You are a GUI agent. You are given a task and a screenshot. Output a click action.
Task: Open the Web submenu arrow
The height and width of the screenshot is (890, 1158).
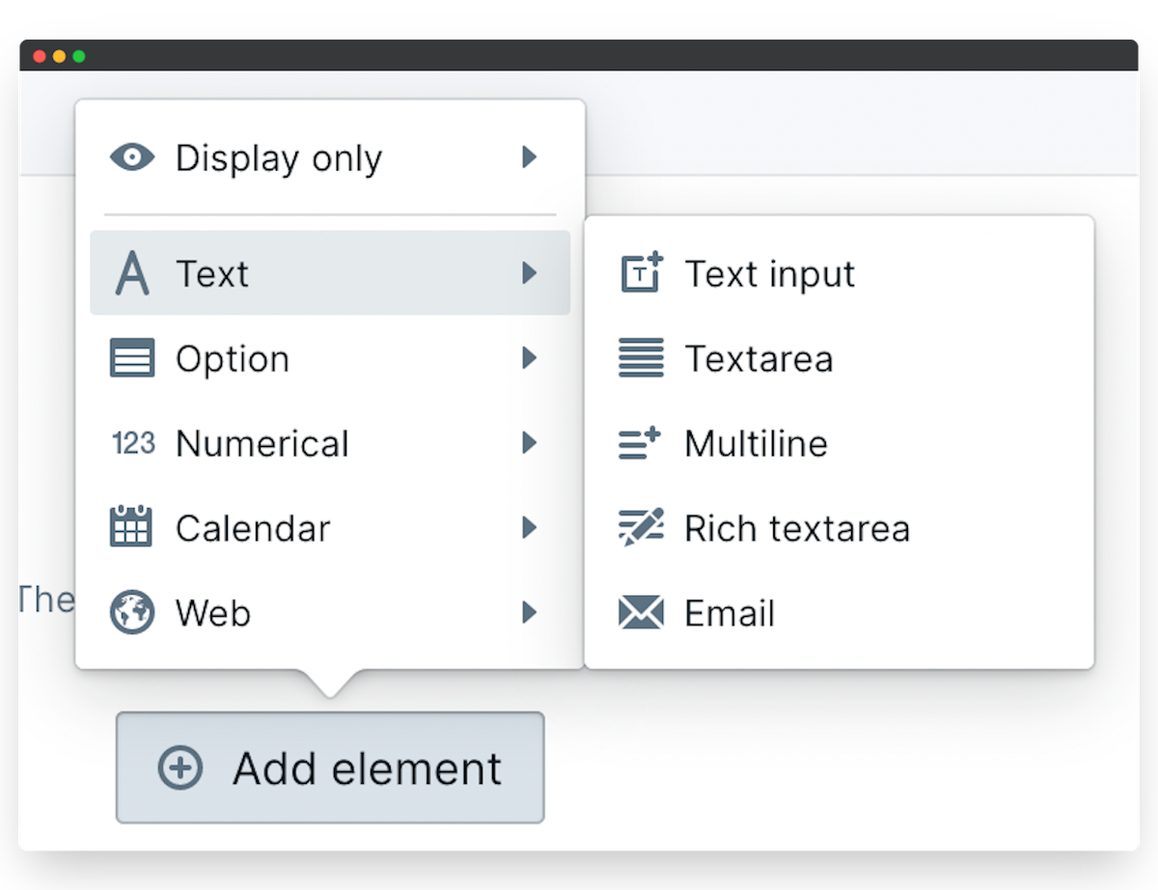click(x=529, y=613)
